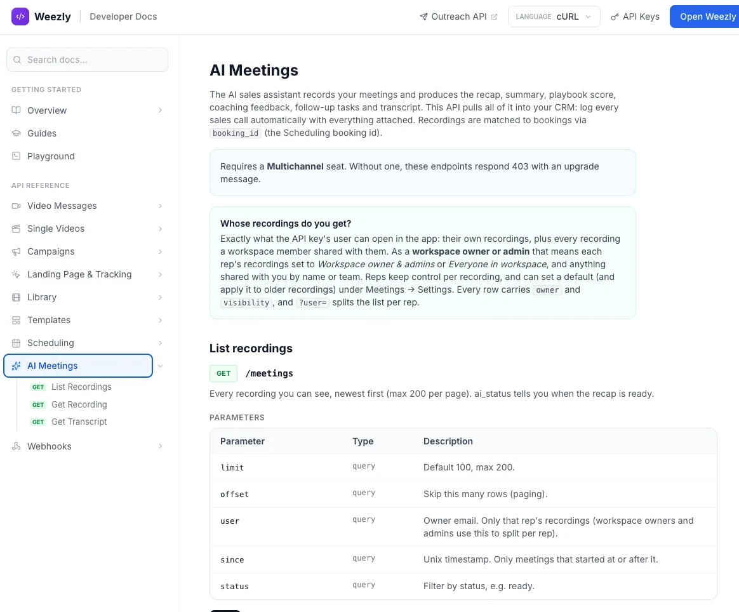
Task: Click the Open Weezly button
Action: coord(705,17)
